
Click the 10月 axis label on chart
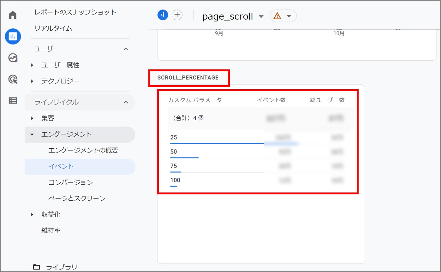pos(339,33)
